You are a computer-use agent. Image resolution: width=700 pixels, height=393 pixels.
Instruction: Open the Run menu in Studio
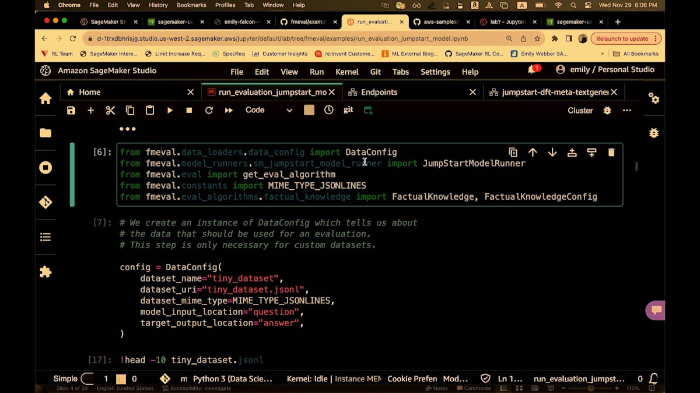317,72
